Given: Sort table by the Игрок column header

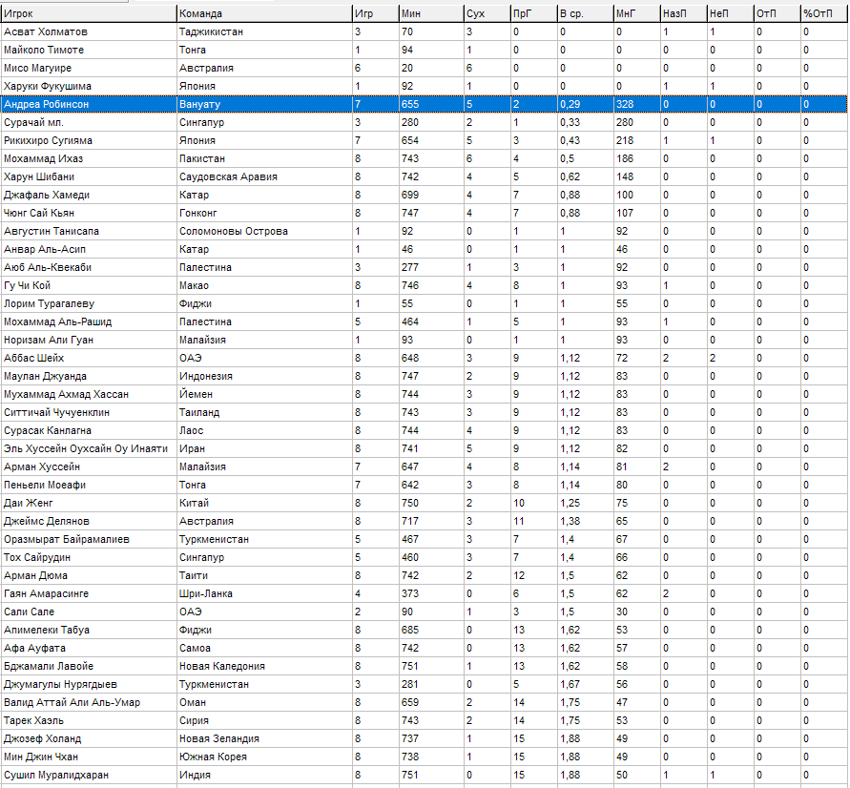Looking at the screenshot, I should coord(89,13).
